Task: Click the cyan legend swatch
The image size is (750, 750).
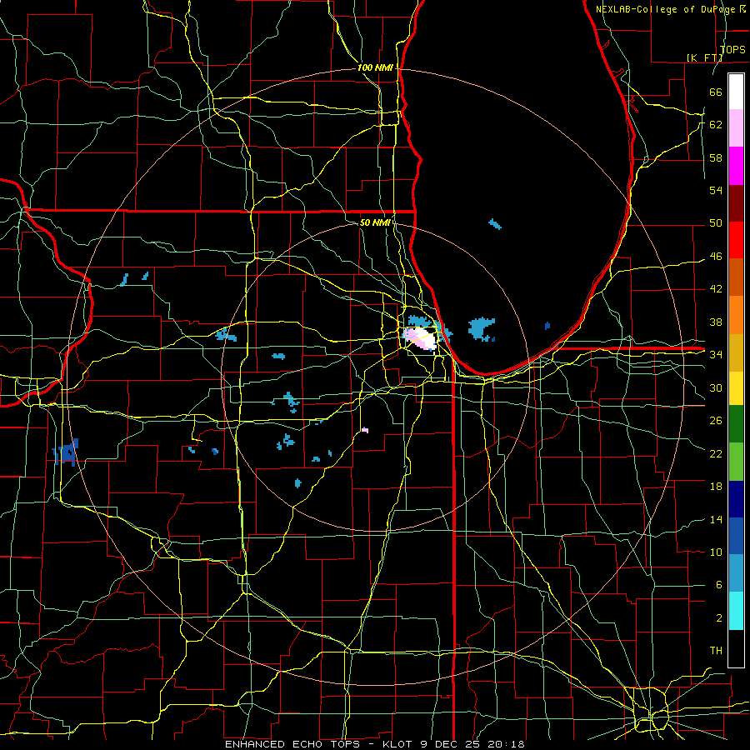Action: click(x=736, y=611)
